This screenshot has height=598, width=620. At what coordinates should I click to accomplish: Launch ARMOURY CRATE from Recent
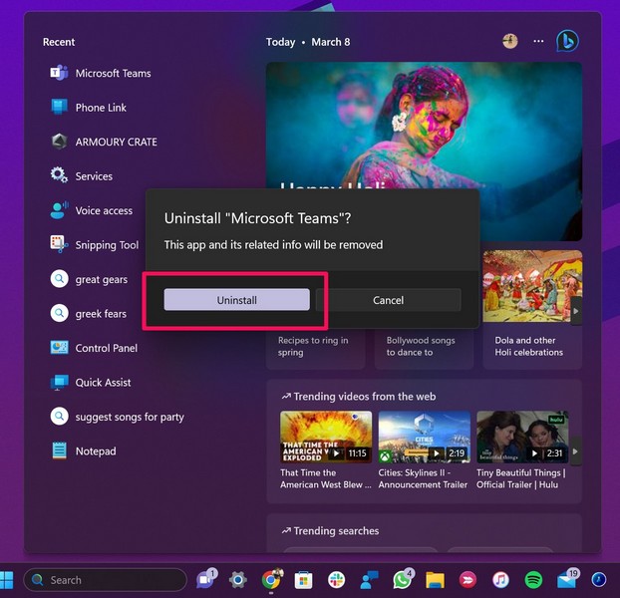click(116, 142)
